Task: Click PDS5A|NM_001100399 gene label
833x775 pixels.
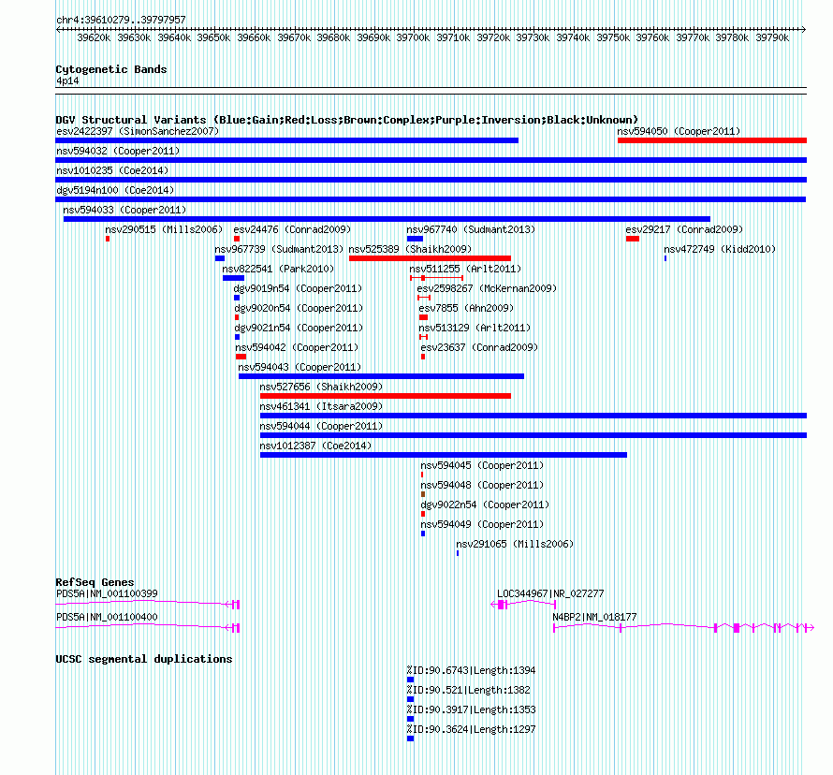Action: 107,593
